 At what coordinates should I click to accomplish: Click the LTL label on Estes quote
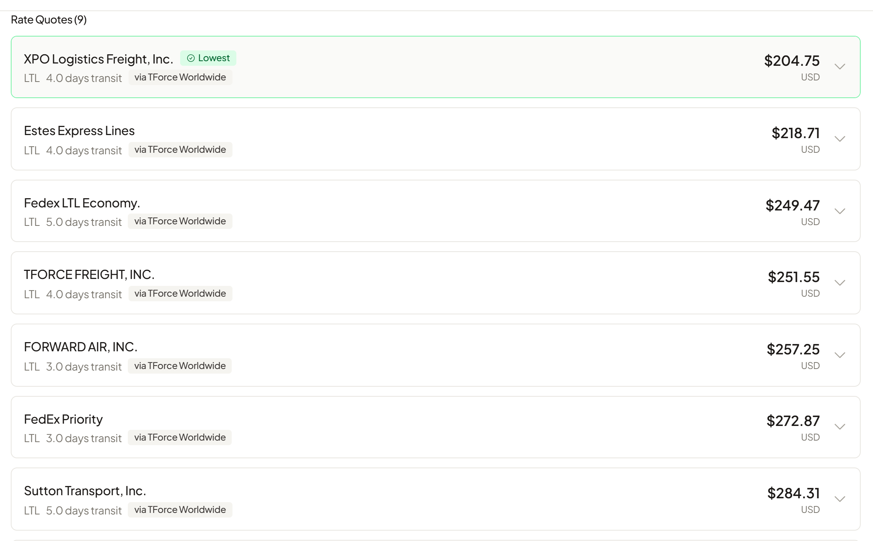point(32,150)
